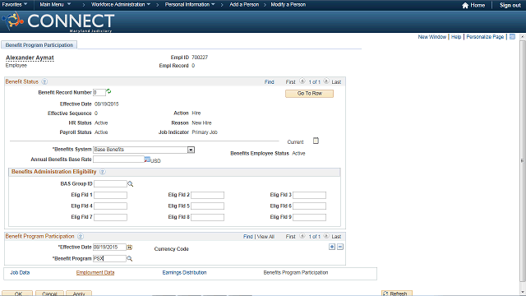Open the Favorites menu
Screen dimensions: 526x296
click(x=15, y=4)
